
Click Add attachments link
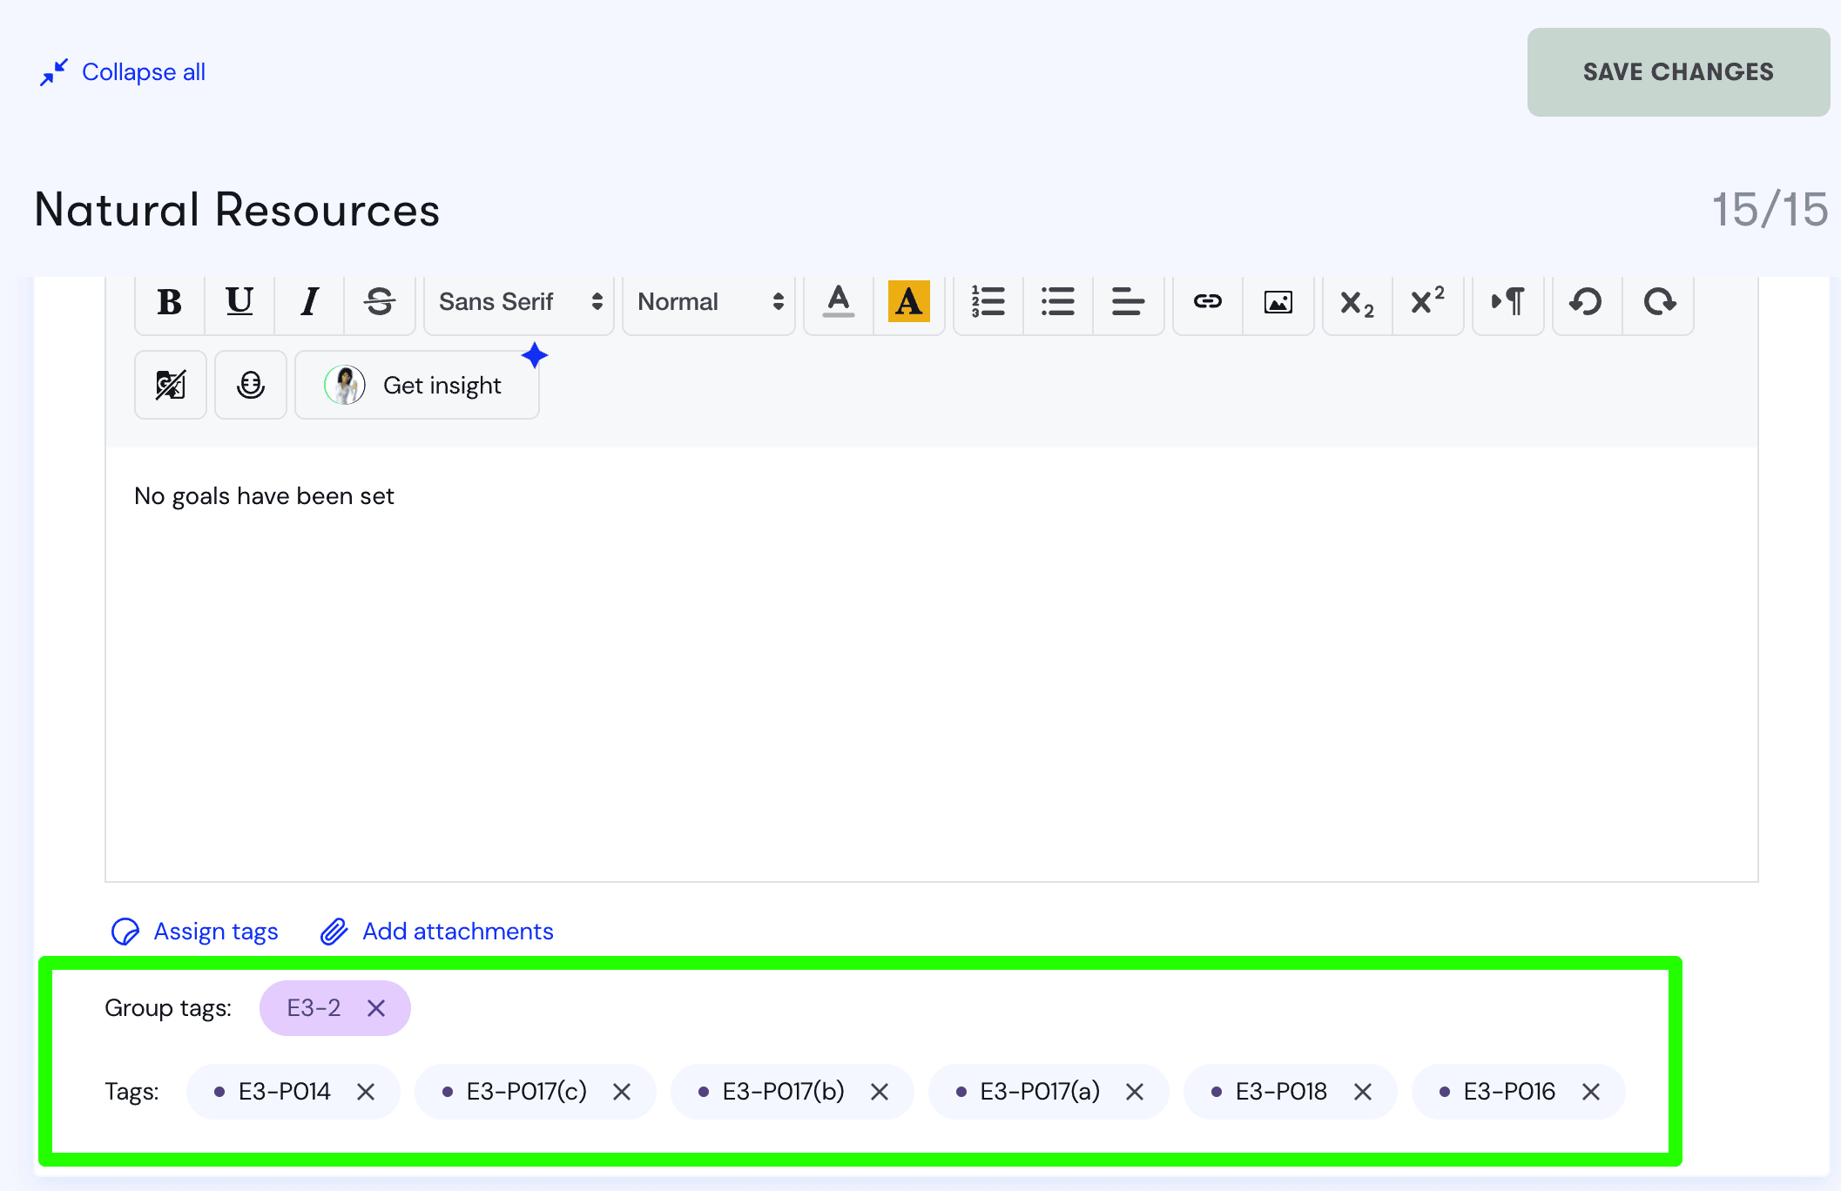pos(437,932)
